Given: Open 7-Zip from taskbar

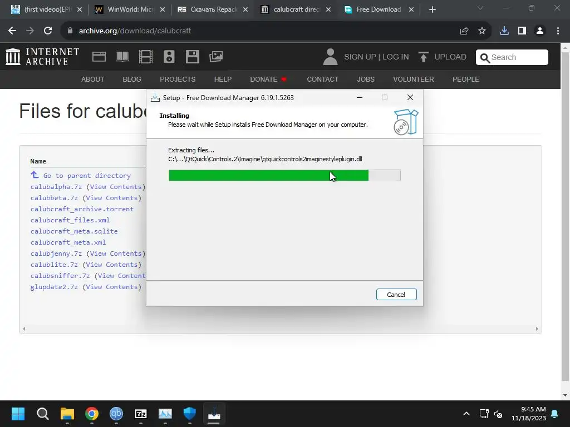Looking at the screenshot, I should [x=141, y=414].
